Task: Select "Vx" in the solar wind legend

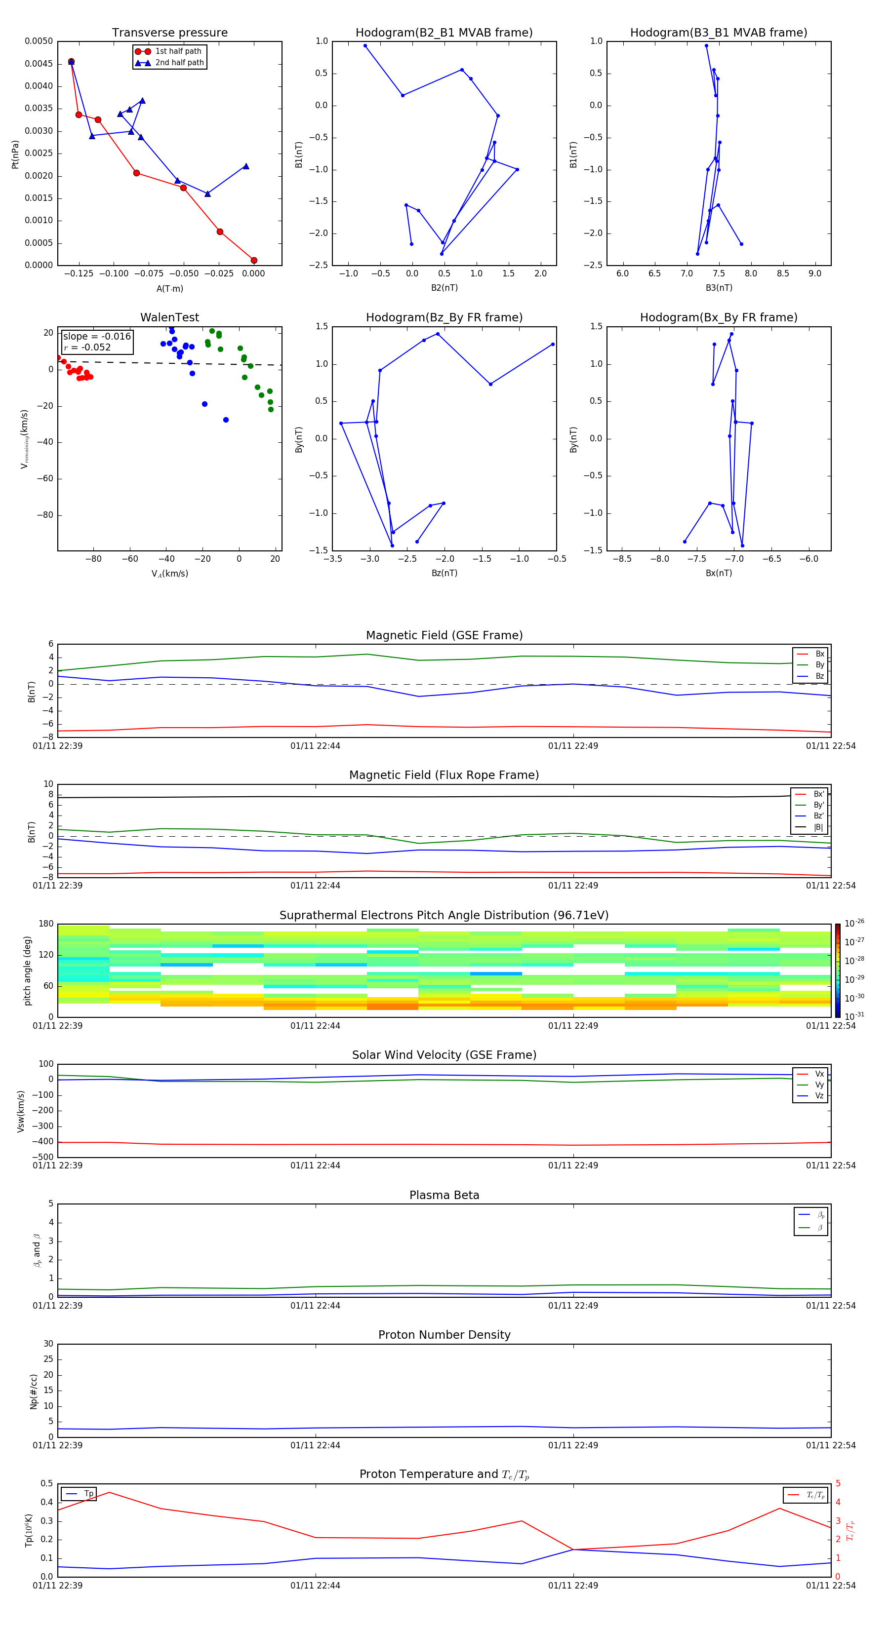Action: pyautogui.click(x=810, y=1074)
